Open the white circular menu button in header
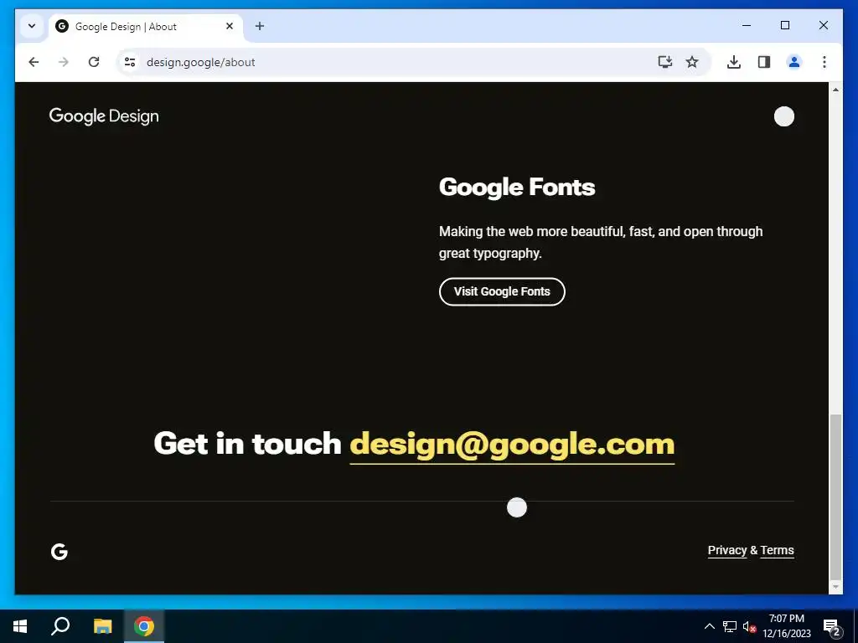Viewport: 858px width, 643px height. pyautogui.click(x=784, y=116)
